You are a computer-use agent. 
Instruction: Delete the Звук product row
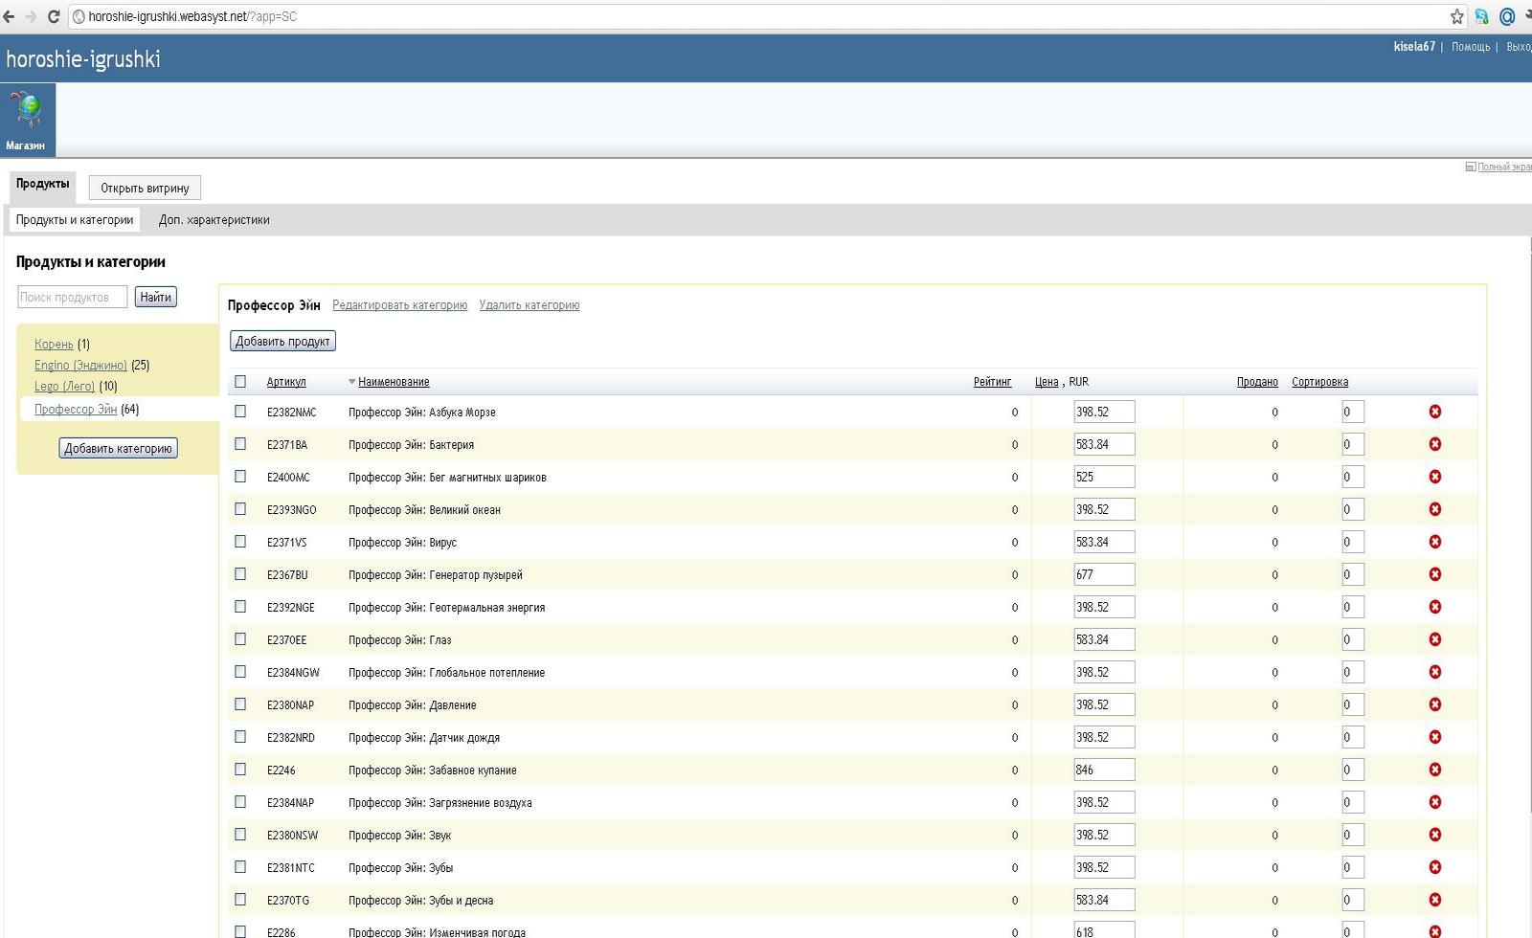(1434, 835)
